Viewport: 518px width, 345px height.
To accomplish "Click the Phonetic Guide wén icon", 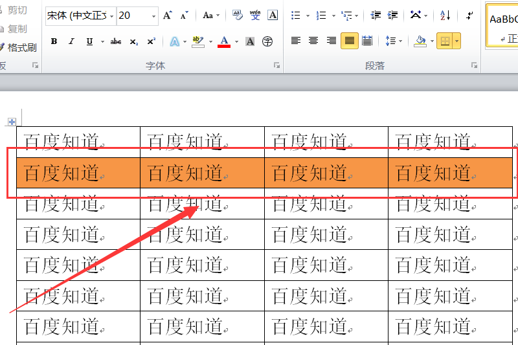I will (x=254, y=15).
